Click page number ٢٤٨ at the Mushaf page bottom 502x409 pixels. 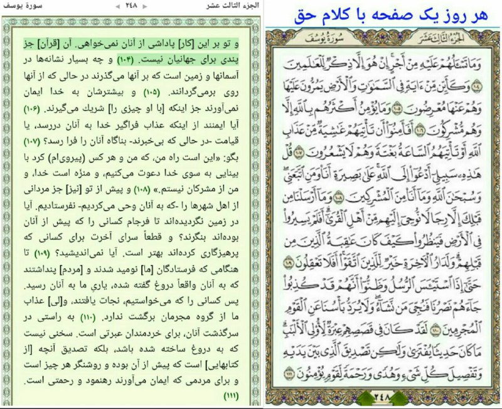pos(382,397)
